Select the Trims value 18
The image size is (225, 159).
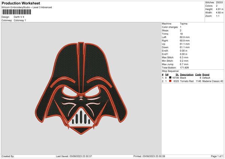[x=181, y=34]
